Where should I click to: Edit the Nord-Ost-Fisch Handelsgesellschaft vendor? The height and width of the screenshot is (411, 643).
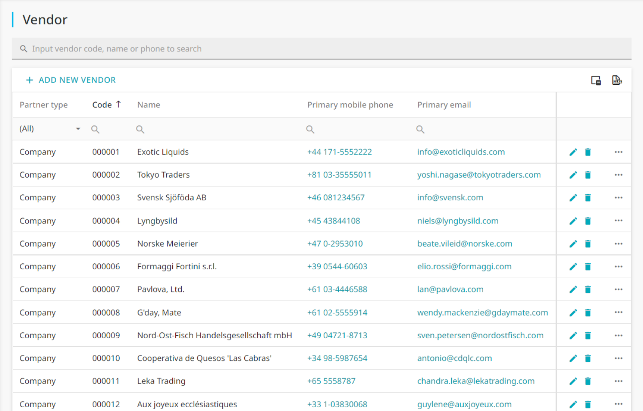click(x=573, y=335)
